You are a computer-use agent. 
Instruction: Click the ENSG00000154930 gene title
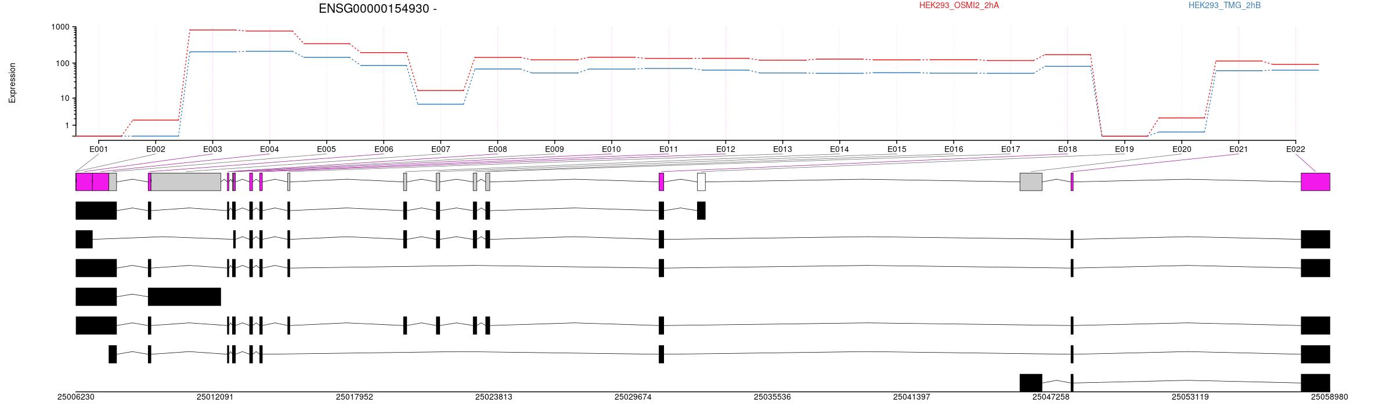378,9
